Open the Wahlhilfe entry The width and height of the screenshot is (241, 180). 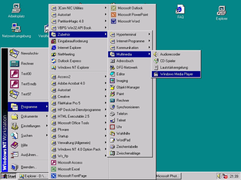[130, 133]
